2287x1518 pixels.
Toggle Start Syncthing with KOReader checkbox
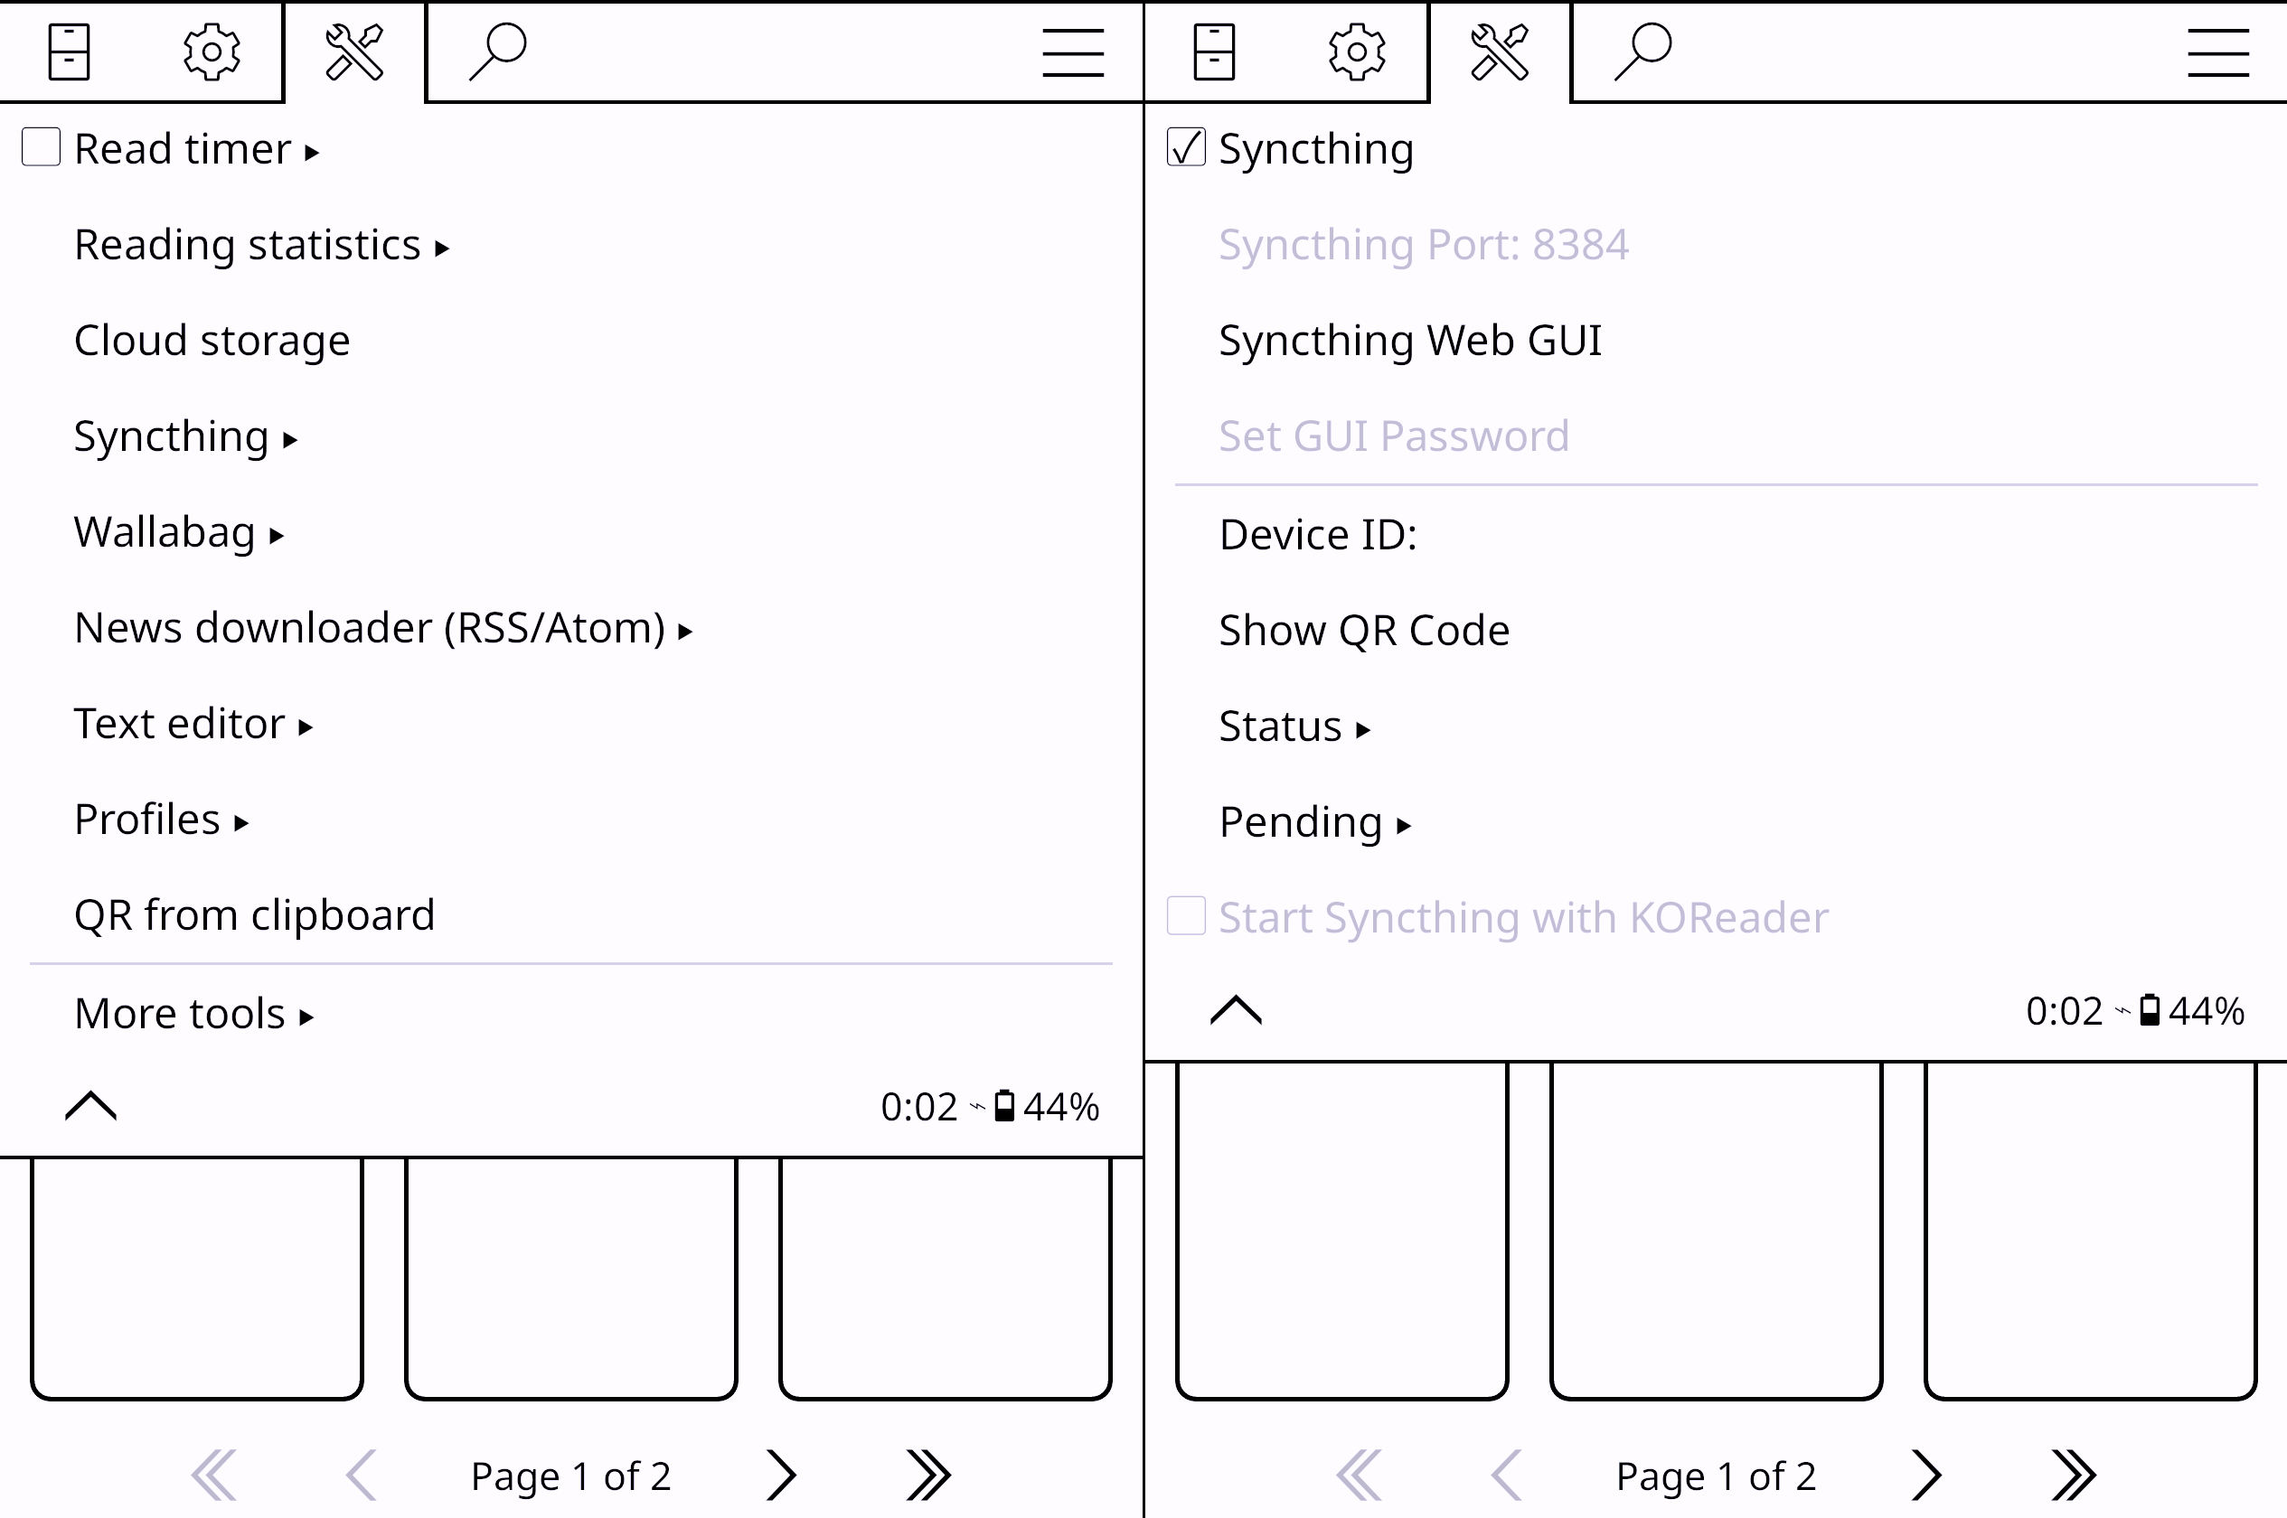point(1186,916)
